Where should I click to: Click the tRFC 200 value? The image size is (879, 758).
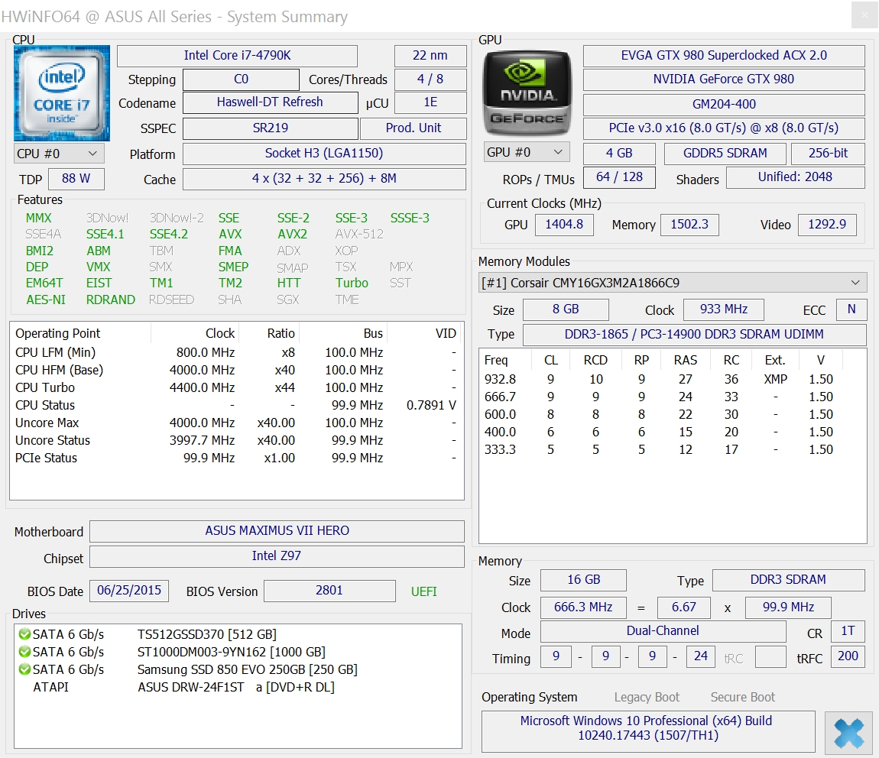pyautogui.click(x=848, y=656)
